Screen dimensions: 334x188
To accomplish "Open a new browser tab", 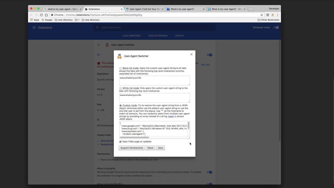I will coord(251,9).
